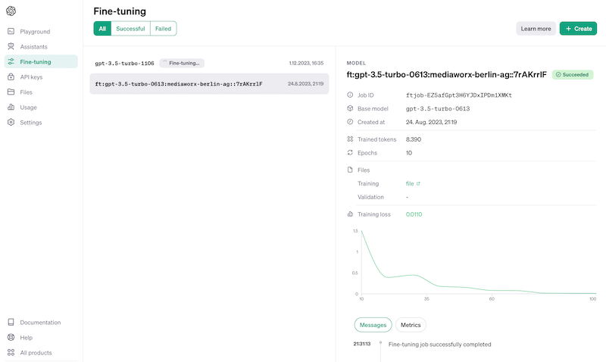Click the Usage bar chart icon

click(x=11, y=107)
